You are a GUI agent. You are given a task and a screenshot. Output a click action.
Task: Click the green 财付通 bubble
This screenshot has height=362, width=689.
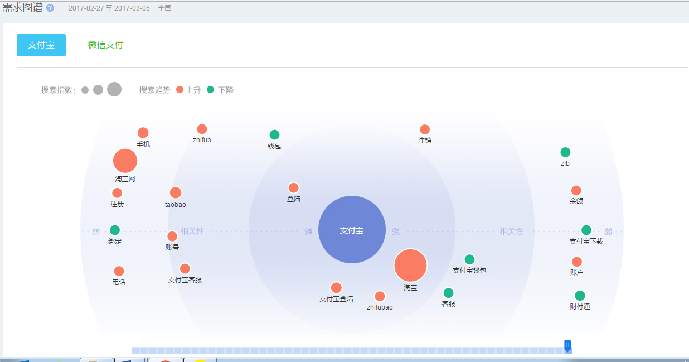[x=580, y=296]
